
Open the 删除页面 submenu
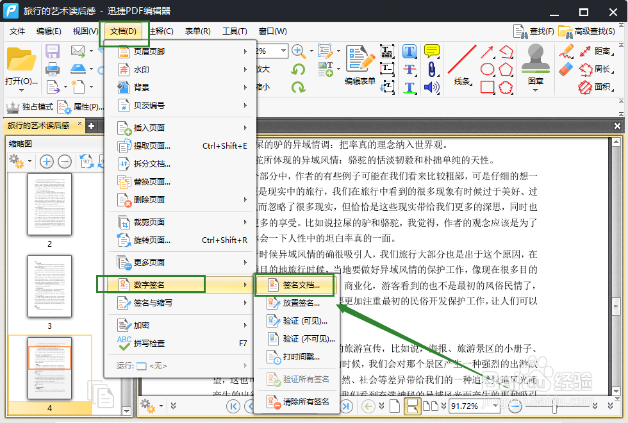pos(181,200)
